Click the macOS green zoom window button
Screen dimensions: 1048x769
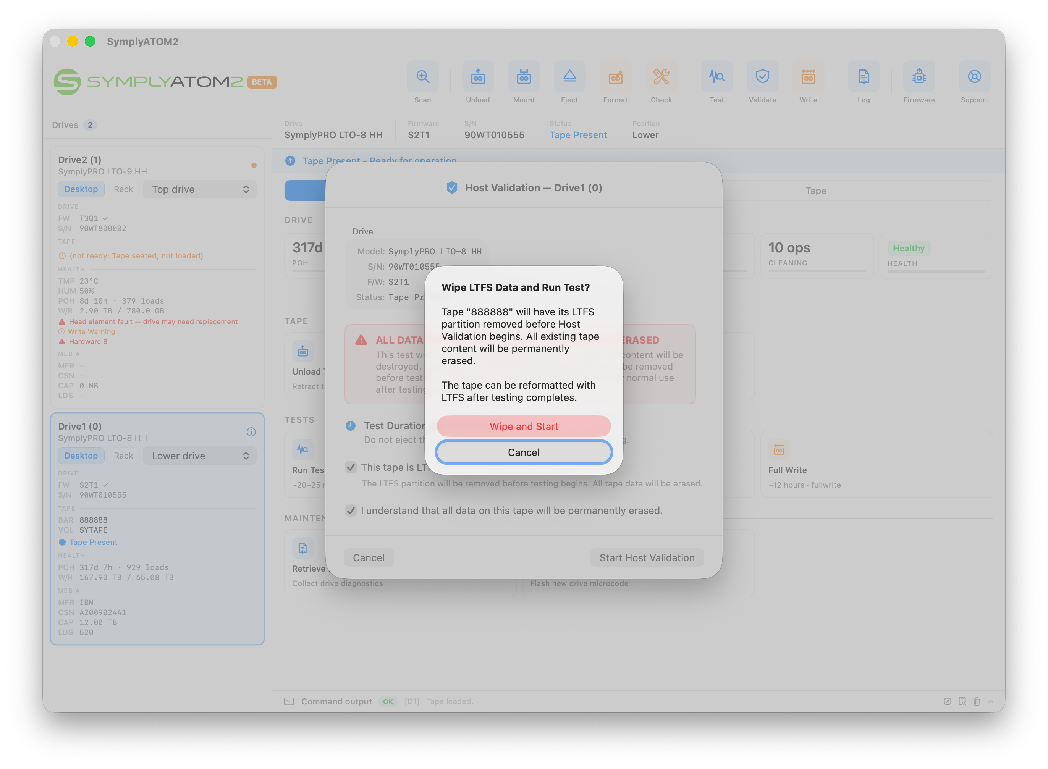click(x=90, y=41)
